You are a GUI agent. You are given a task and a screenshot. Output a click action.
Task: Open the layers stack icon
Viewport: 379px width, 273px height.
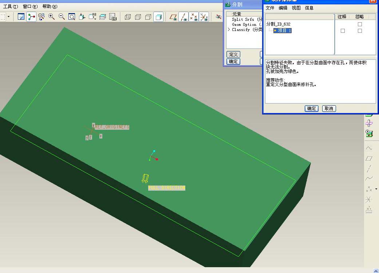click(103, 17)
